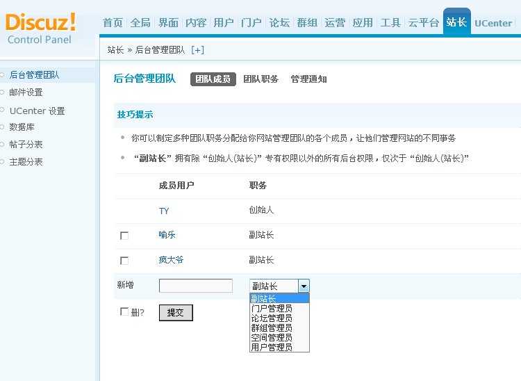Open member TY profile link
The width and height of the screenshot is (521, 381).
click(164, 211)
